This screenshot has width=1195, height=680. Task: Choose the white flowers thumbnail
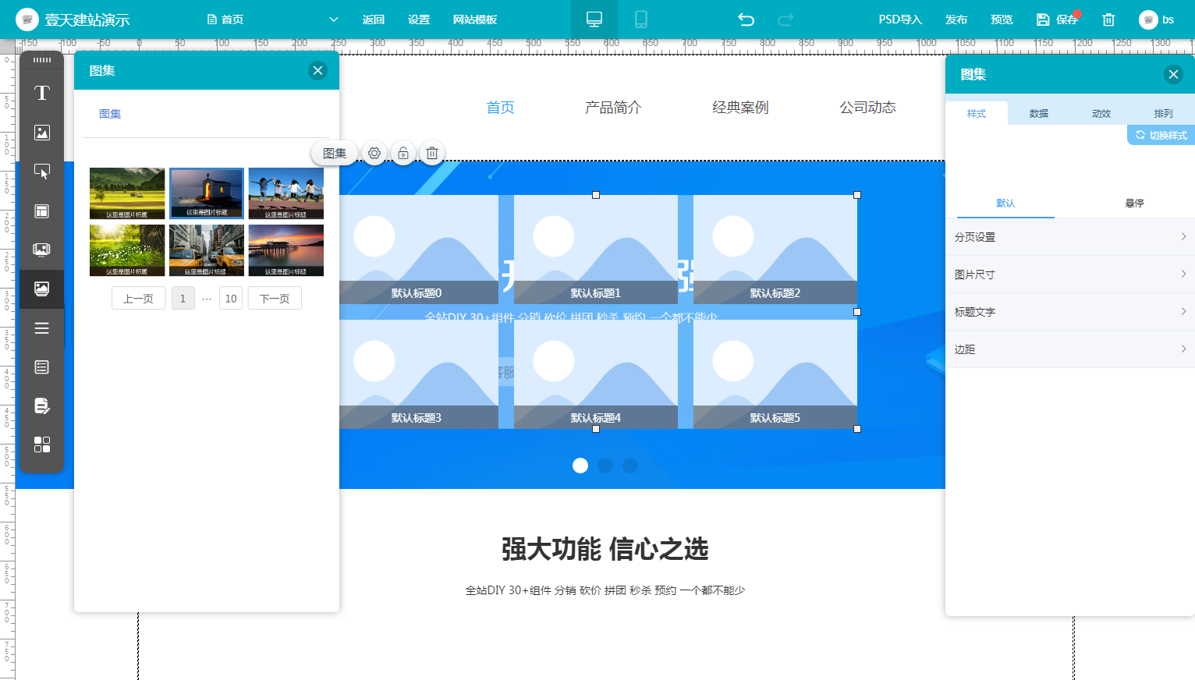click(127, 250)
